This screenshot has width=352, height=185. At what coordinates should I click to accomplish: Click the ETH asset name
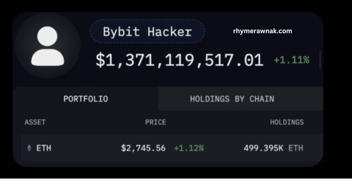(x=44, y=148)
